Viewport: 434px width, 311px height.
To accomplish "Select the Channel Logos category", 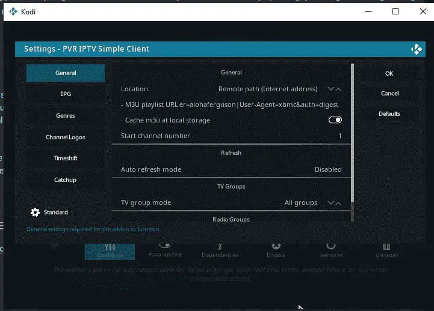I will coord(66,137).
